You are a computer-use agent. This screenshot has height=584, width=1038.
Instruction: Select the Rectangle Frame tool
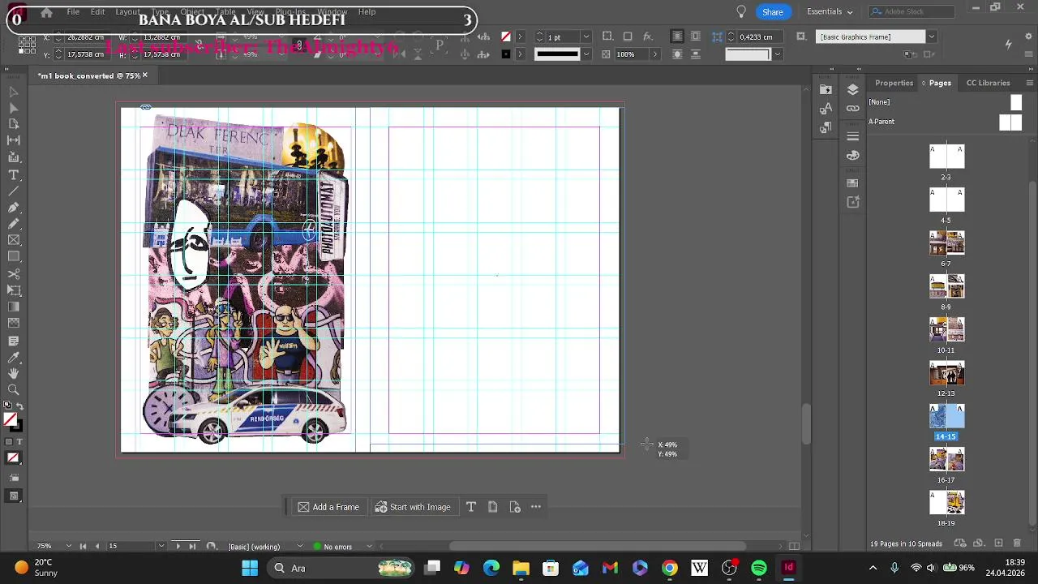point(14,240)
